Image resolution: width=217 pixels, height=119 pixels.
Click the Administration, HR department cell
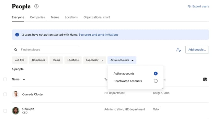coord(125,109)
